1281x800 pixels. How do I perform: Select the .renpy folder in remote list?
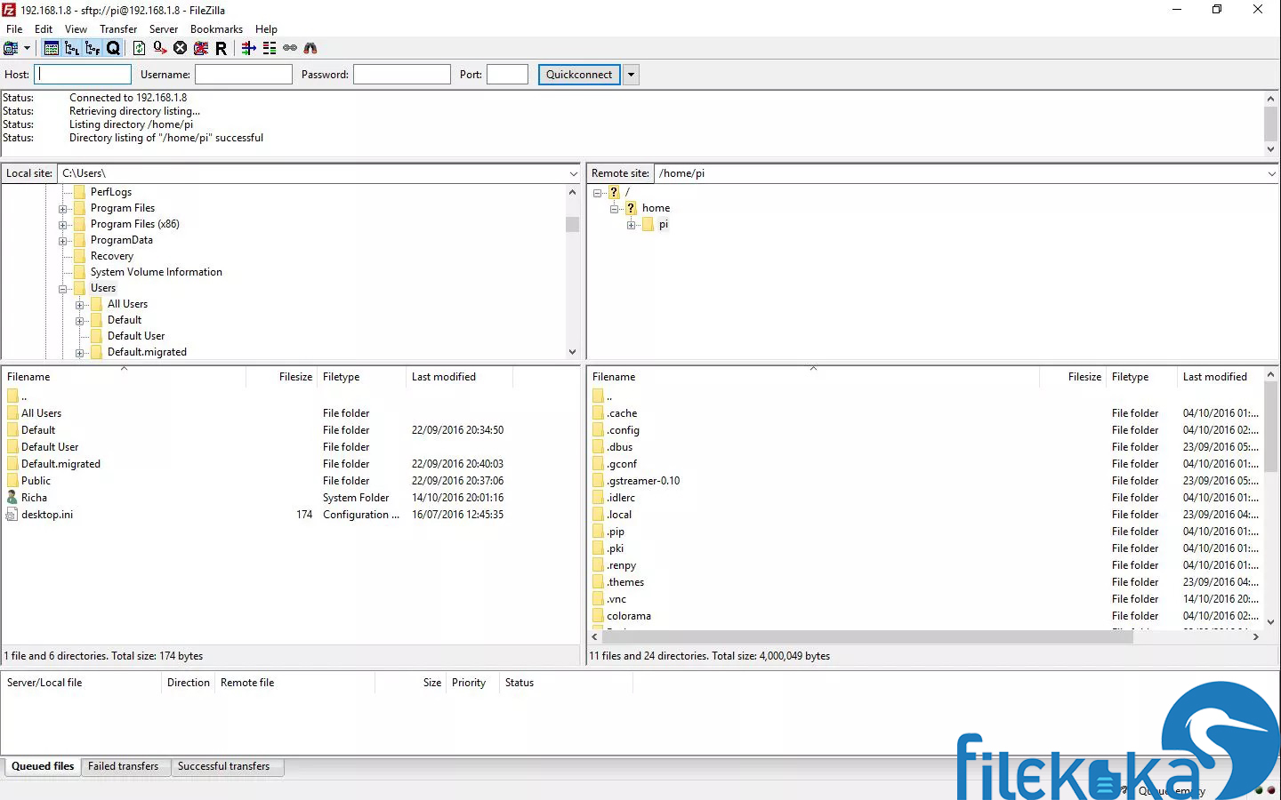[622, 565]
